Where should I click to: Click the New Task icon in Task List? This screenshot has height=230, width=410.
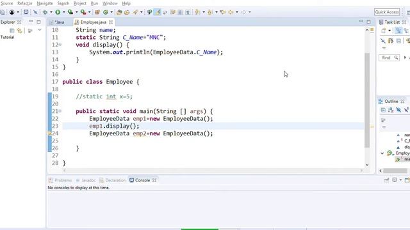click(384, 31)
